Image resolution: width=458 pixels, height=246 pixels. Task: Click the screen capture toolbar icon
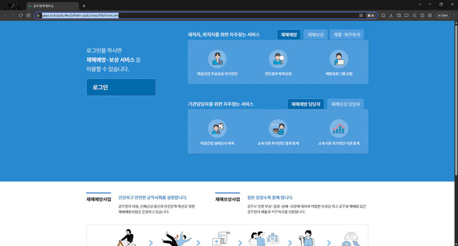[398, 15]
